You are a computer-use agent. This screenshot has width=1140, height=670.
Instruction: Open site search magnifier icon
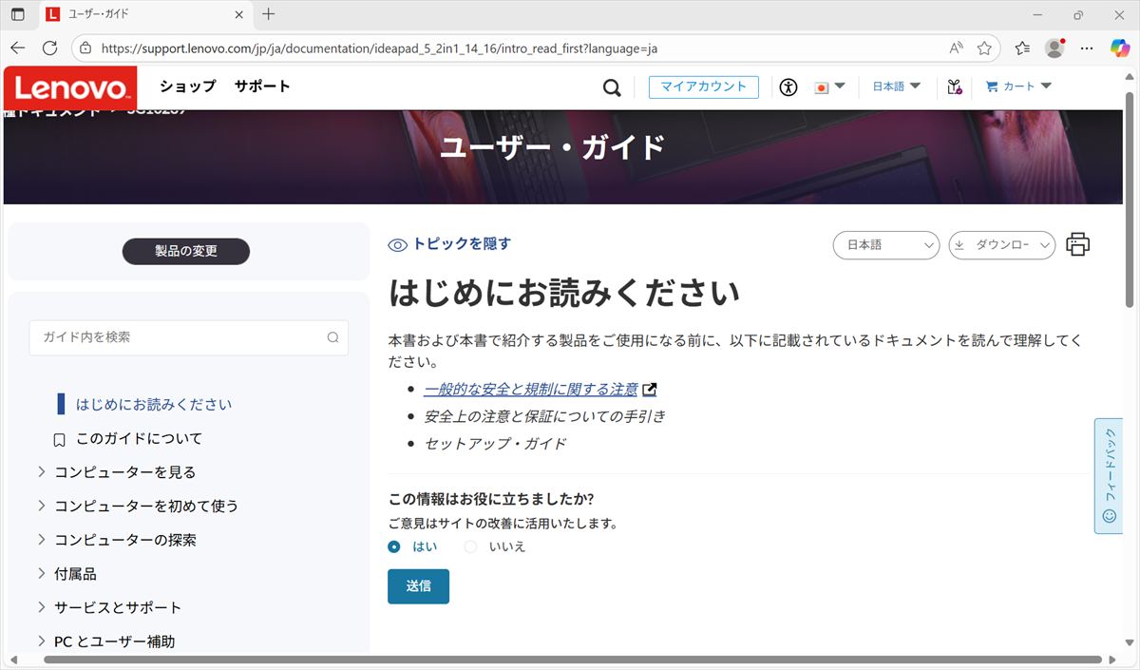612,87
